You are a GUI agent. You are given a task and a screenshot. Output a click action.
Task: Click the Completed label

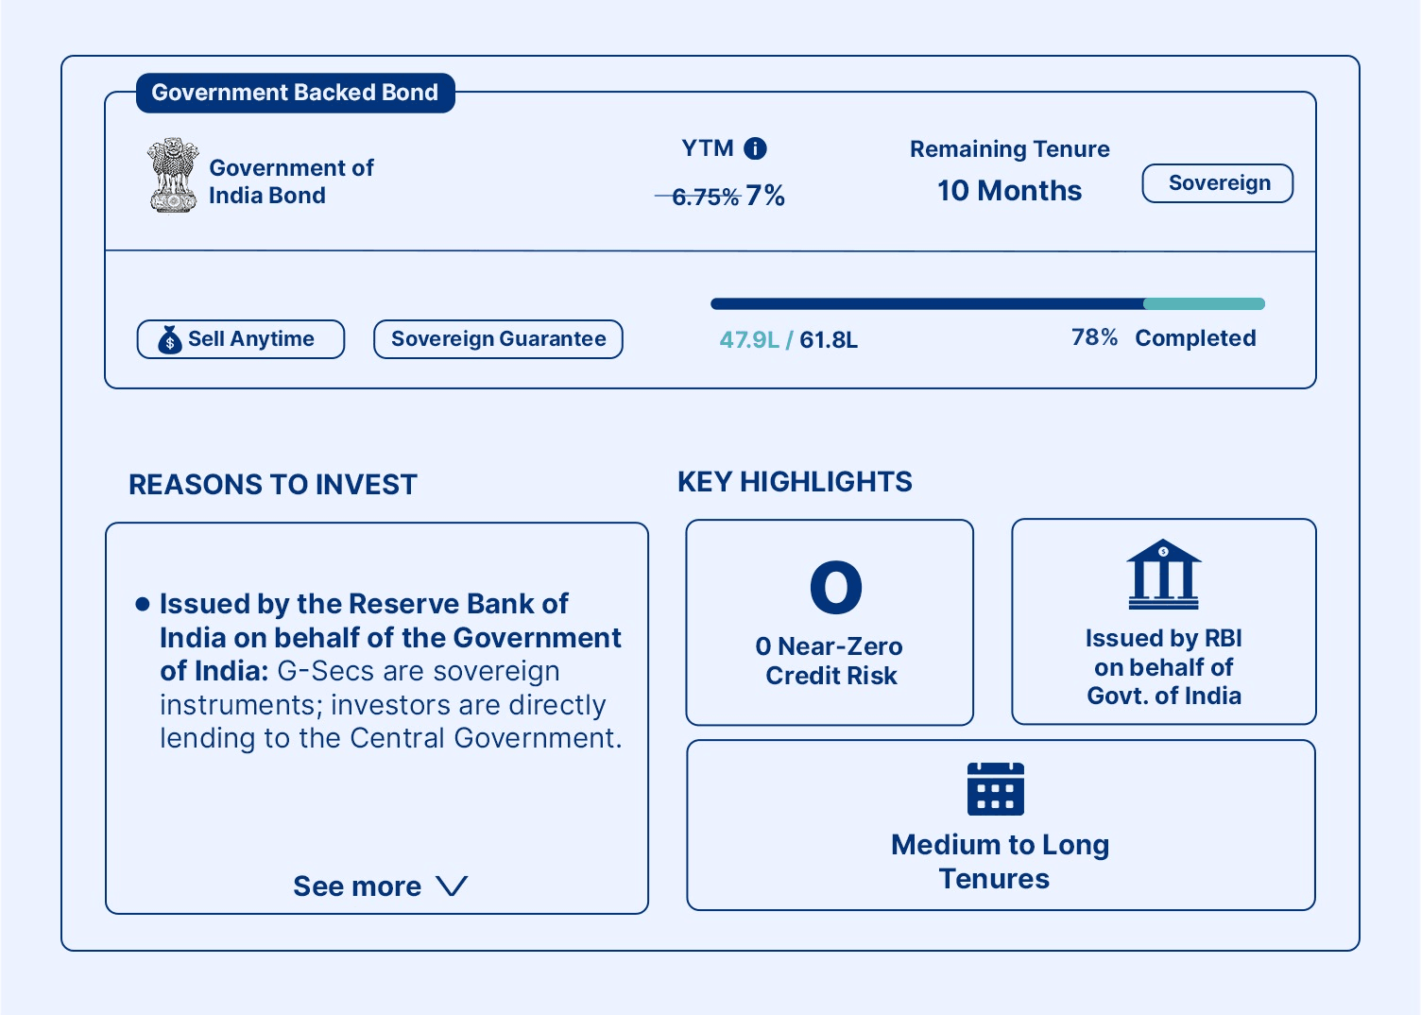[1195, 338]
